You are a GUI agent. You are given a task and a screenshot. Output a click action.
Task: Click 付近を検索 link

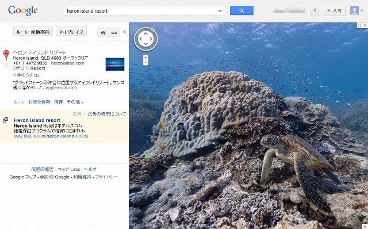coord(39,102)
